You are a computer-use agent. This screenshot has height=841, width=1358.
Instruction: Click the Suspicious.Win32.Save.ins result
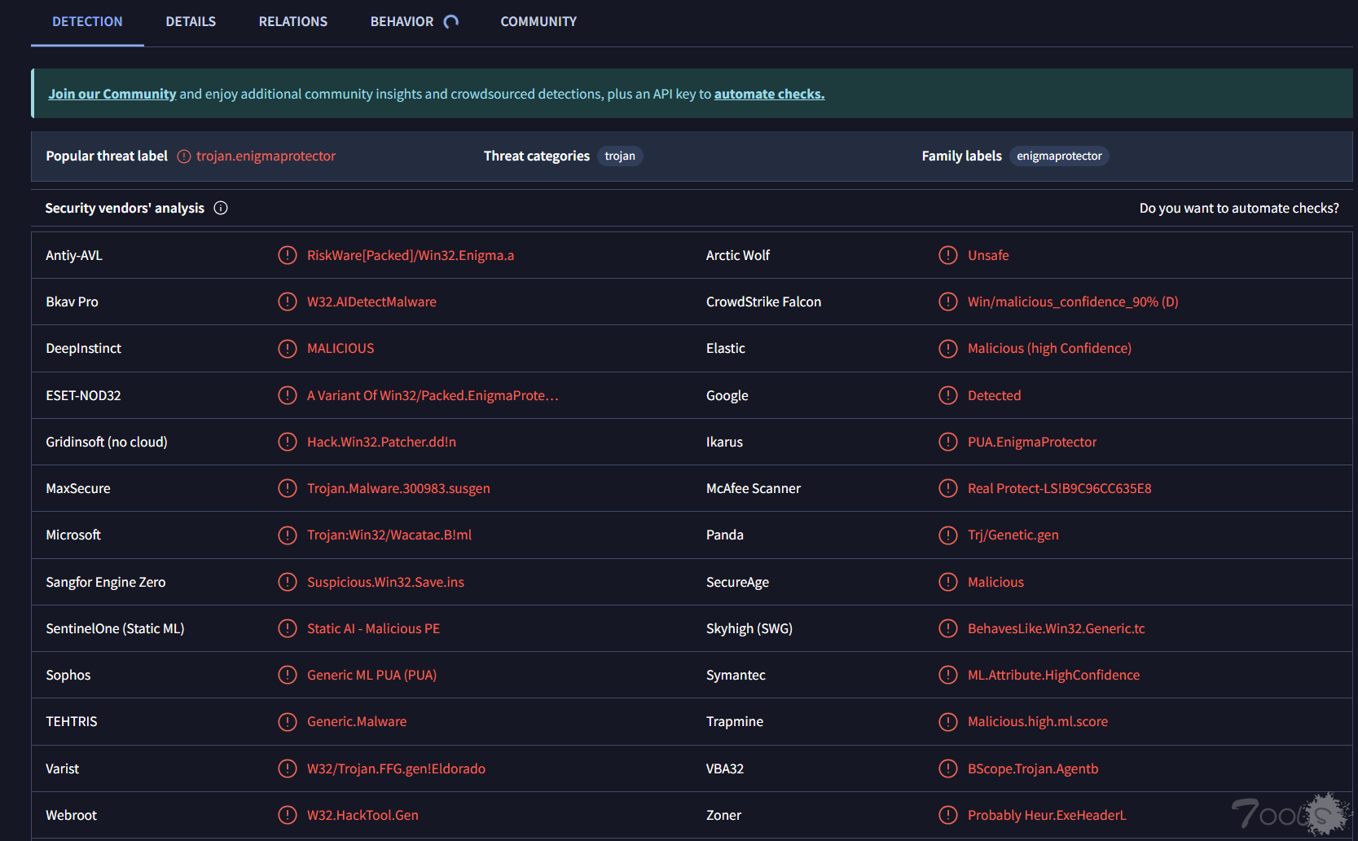tap(385, 582)
